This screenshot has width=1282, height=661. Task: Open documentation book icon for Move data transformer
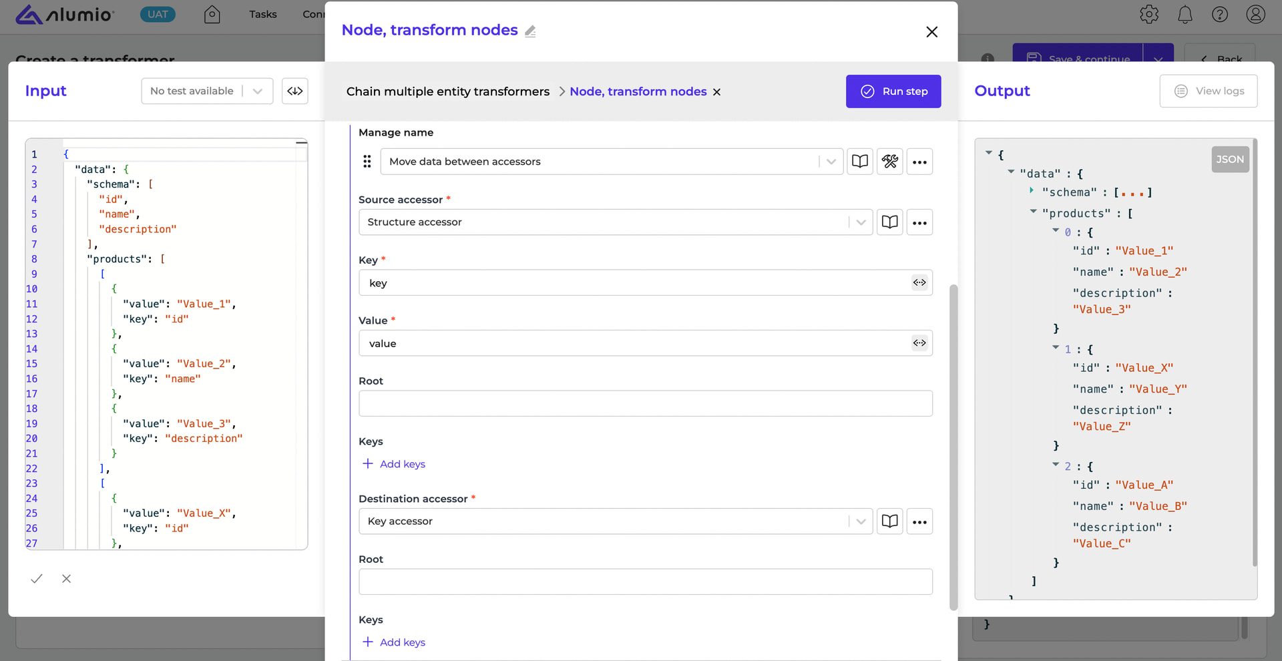tap(860, 162)
